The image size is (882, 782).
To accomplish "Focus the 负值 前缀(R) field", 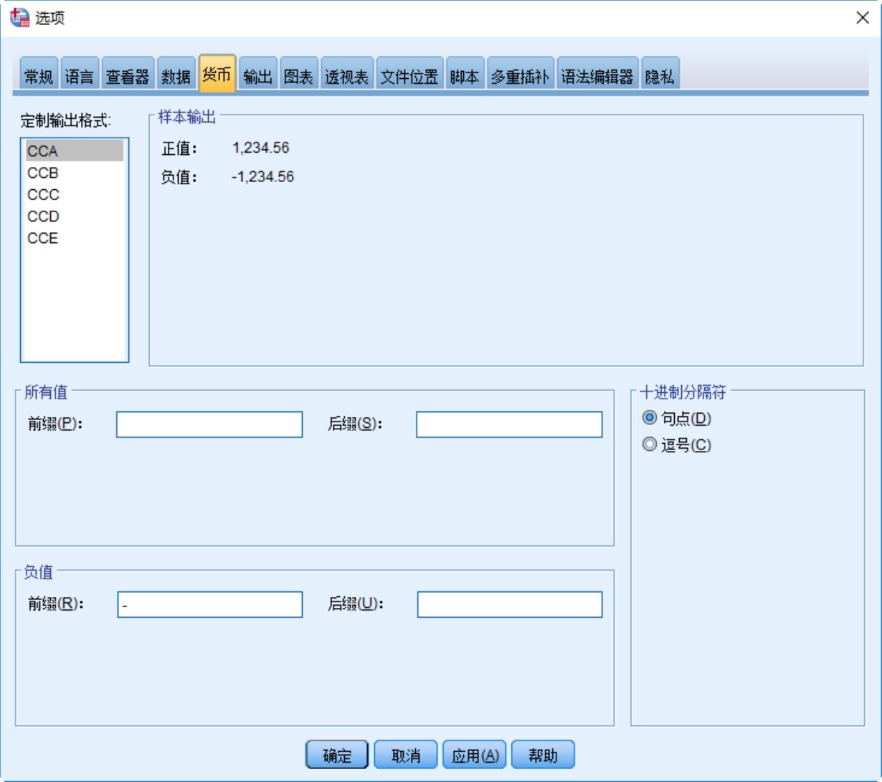I will coord(209,604).
